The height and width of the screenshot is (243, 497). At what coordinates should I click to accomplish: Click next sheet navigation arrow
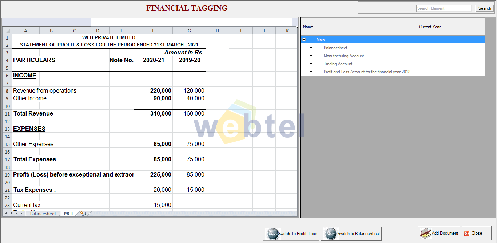click(x=16, y=214)
